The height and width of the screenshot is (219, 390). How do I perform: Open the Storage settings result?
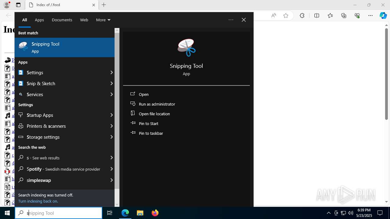pyautogui.click(x=64, y=137)
